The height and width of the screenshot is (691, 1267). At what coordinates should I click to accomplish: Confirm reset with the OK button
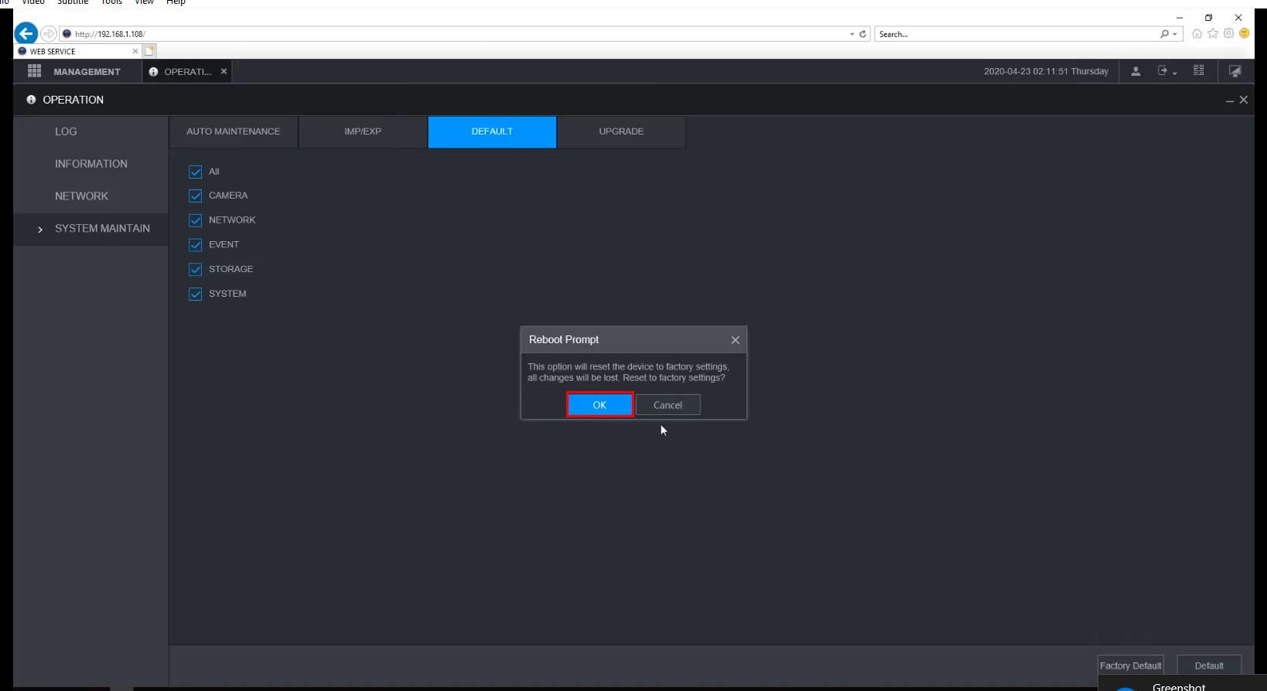click(599, 405)
